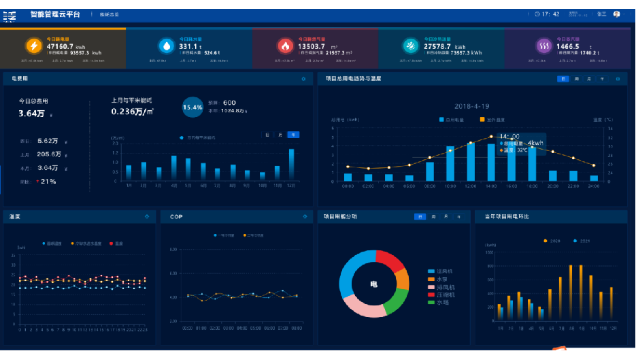This screenshot has height=351, width=636.
Task: Click highlighted 年 button above monthly bar chart
Action: tap(293, 135)
